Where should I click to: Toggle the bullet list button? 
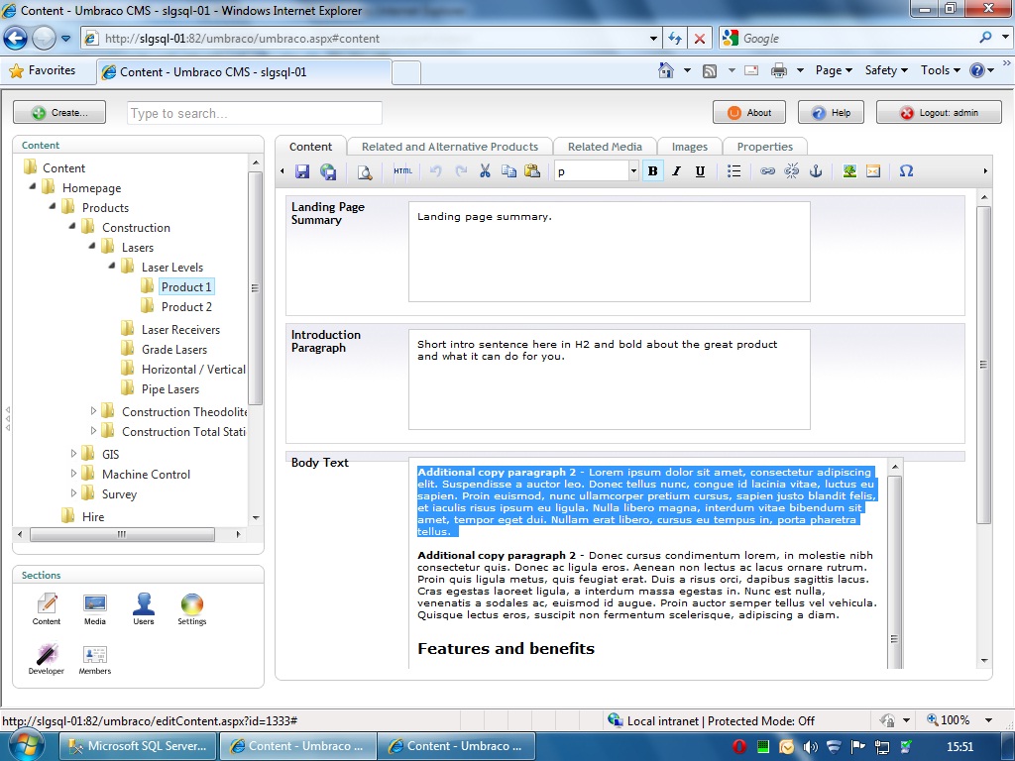(733, 170)
